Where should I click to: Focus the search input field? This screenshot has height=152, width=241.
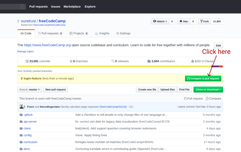point(12,7)
